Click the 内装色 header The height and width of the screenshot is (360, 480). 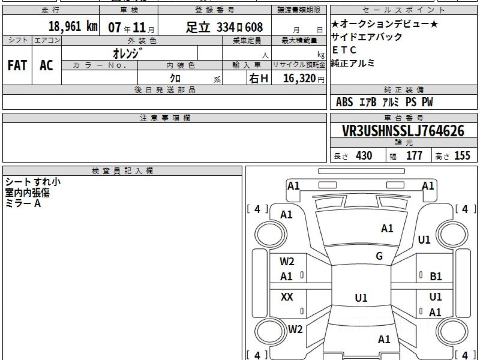point(180,65)
